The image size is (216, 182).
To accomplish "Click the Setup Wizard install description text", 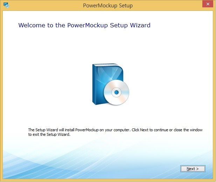I will (x=115, y=132).
